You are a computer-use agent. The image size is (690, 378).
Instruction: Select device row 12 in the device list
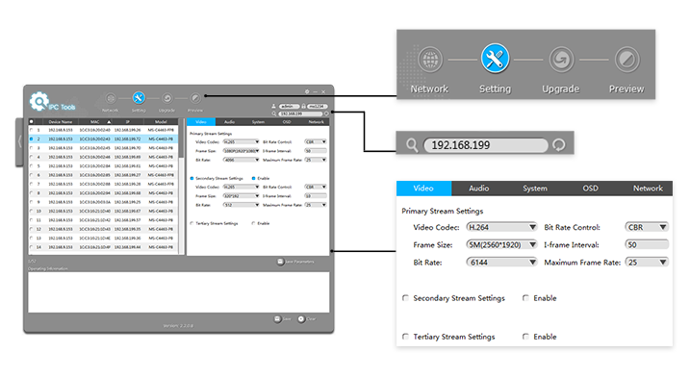point(103,229)
